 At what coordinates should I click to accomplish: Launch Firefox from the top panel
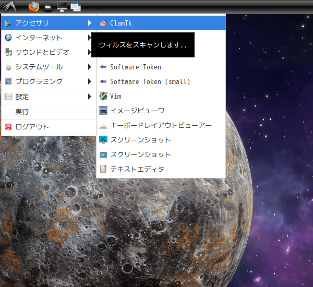click(x=34, y=7)
